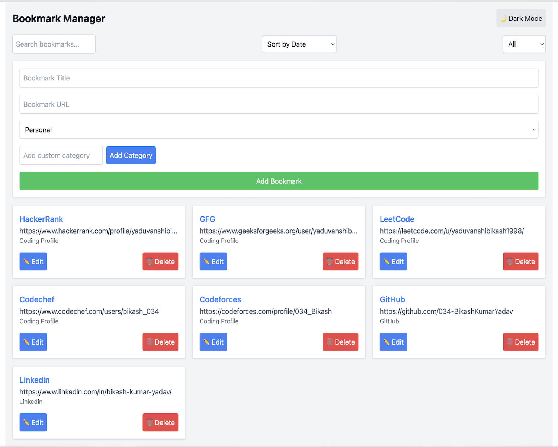Open the Linkedin bookmark title link
The image size is (558, 447).
point(35,380)
